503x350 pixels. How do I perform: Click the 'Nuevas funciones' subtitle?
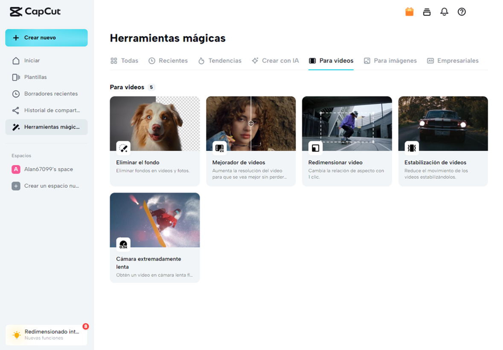[x=44, y=338]
